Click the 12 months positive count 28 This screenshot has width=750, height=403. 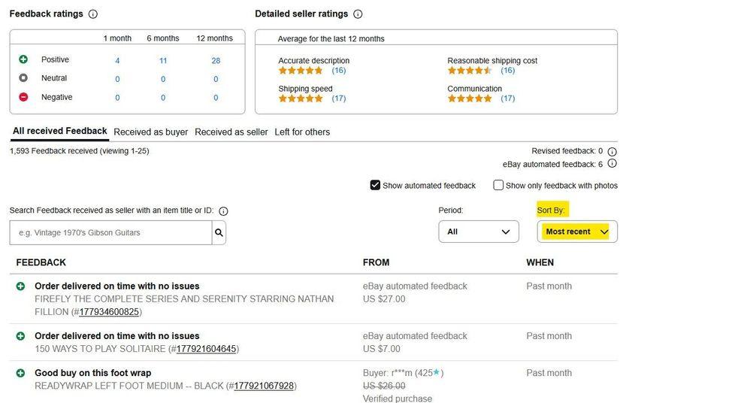coord(216,61)
